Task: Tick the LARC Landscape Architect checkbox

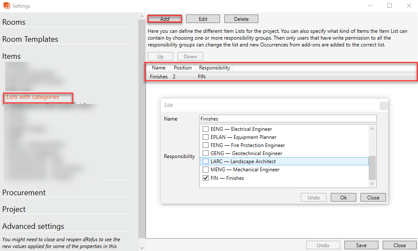Action: coord(206,162)
